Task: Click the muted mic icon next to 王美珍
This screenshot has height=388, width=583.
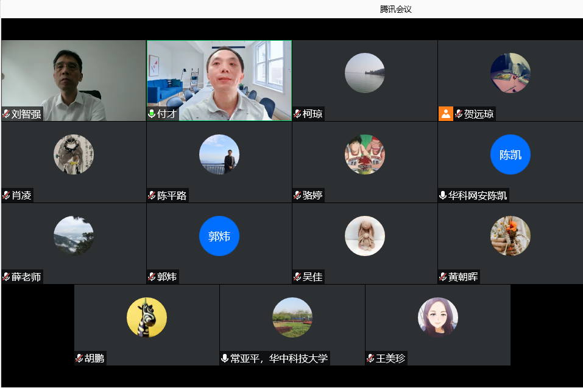Action: (x=370, y=359)
